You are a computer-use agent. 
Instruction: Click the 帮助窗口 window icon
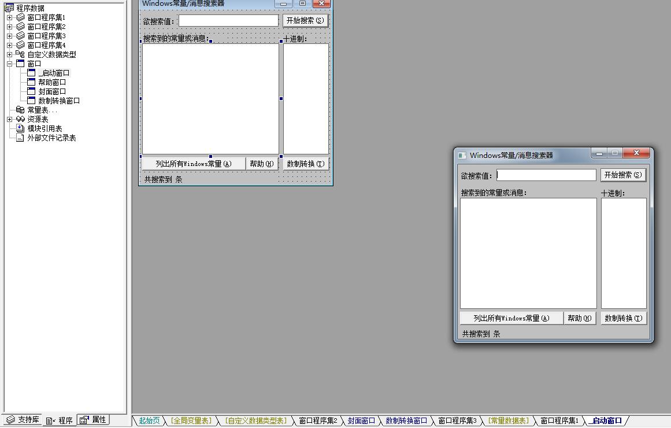(32, 82)
